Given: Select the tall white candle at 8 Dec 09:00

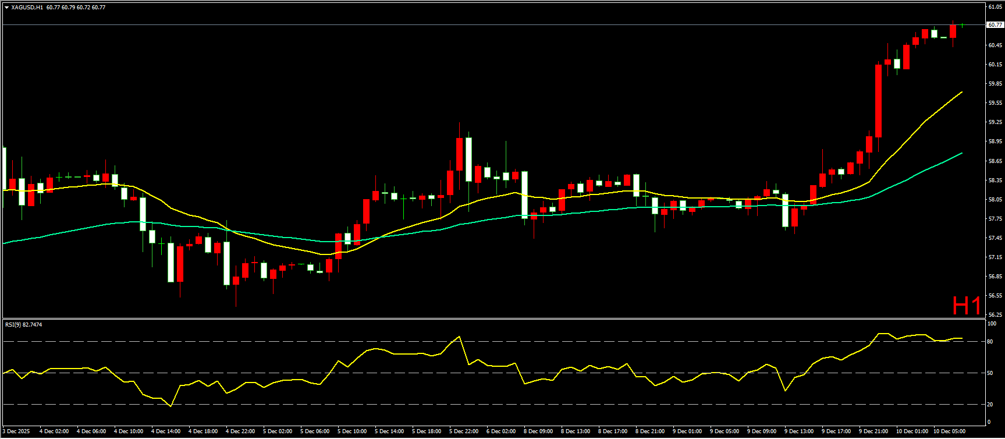Looking at the screenshot, I should click(524, 194).
